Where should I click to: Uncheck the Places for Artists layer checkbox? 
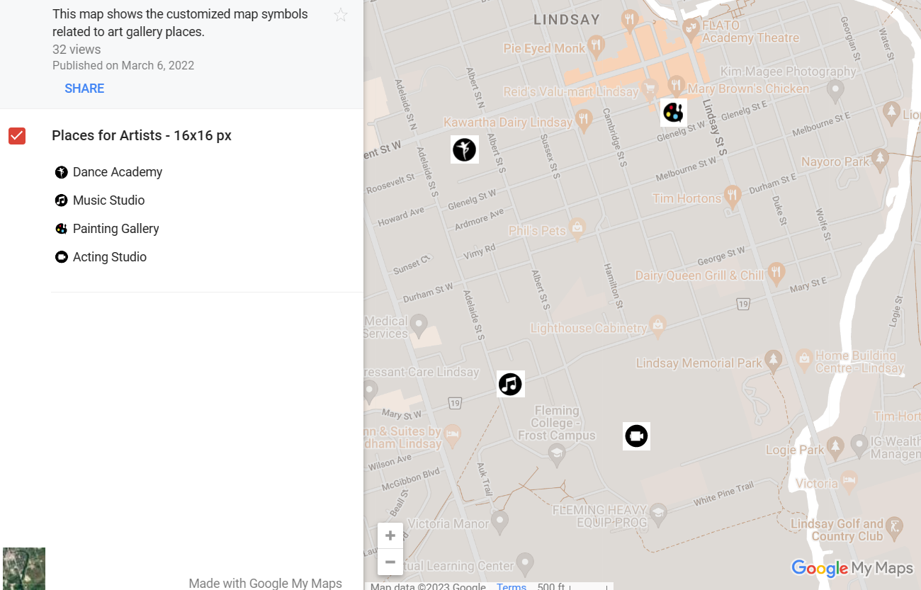17,136
